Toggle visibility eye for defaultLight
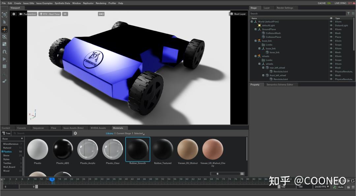This screenshot has width=356, height=196. (x=331, y=25)
